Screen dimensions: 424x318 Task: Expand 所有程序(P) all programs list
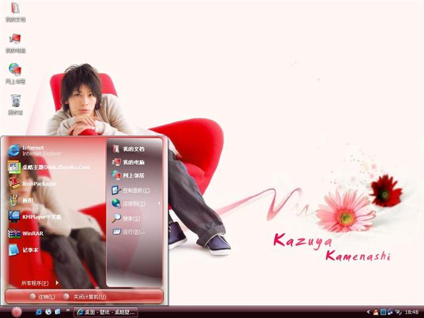(x=40, y=283)
